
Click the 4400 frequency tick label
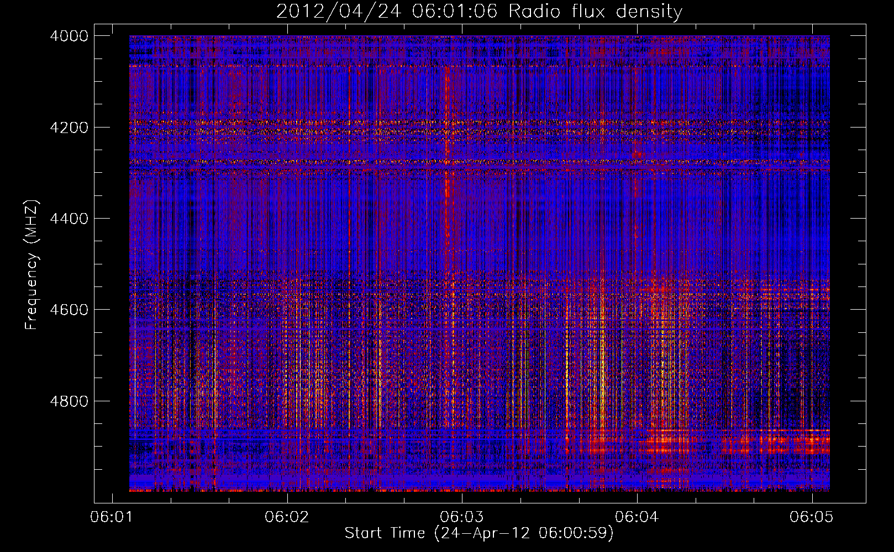tap(69, 219)
